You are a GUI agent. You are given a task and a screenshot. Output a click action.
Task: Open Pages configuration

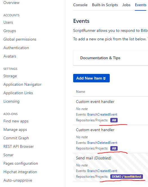tap(21, 164)
